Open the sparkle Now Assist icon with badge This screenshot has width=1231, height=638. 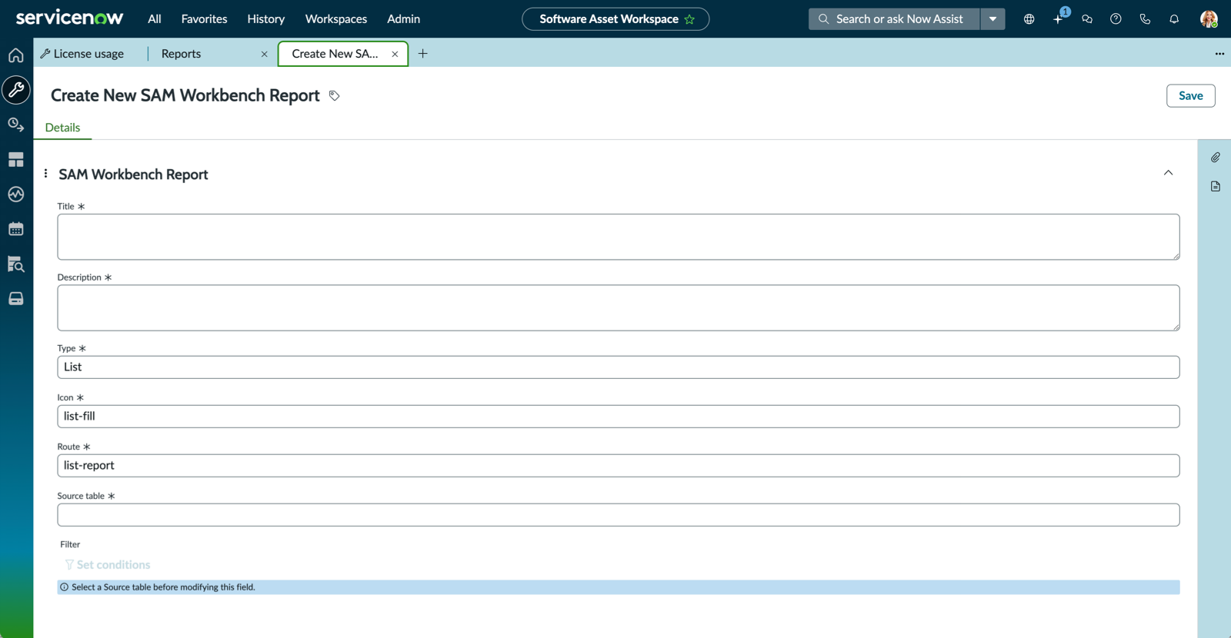pos(1059,18)
